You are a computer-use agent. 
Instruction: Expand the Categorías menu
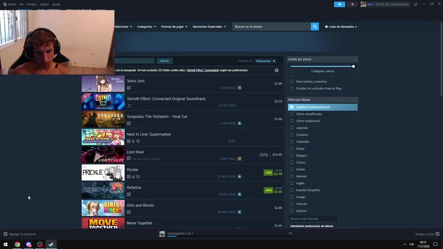pos(146,27)
